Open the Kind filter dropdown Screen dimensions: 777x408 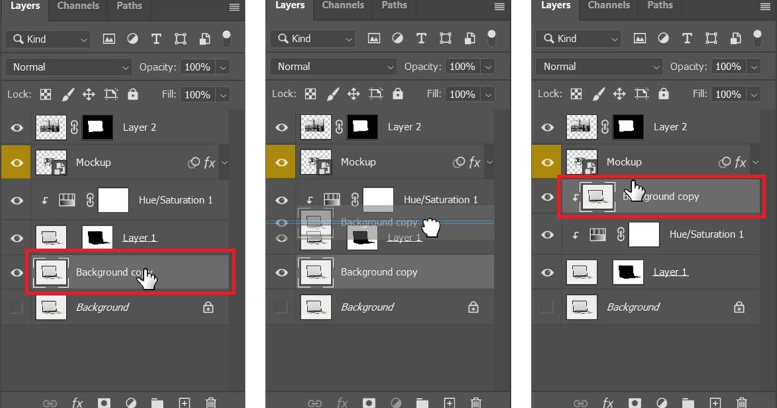[47, 39]
